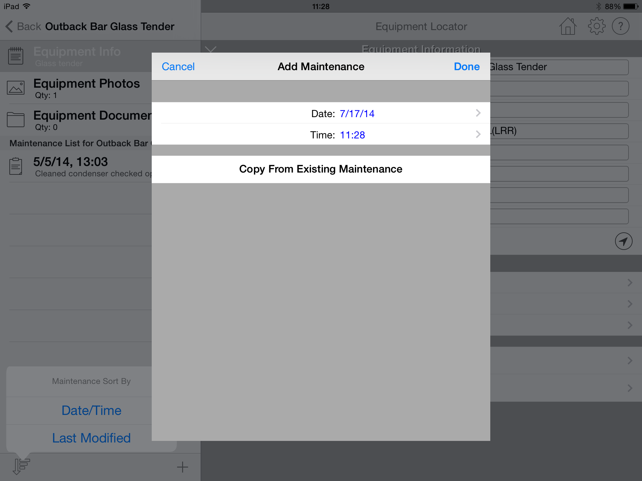Open the settings gear icon
The width and height of the screenshot is (642, 481).
tap(596, 26)
